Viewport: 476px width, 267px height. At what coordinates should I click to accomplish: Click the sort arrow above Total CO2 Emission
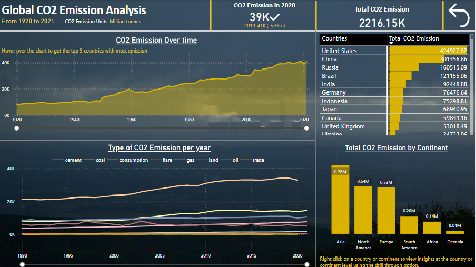click(391, 43)
